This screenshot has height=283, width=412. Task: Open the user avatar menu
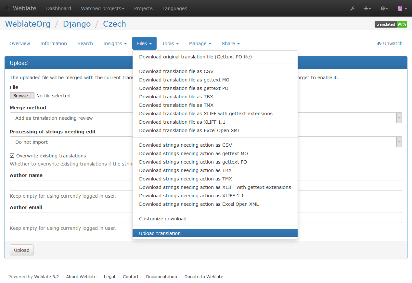pyautogui.click(x=402, y=8)
